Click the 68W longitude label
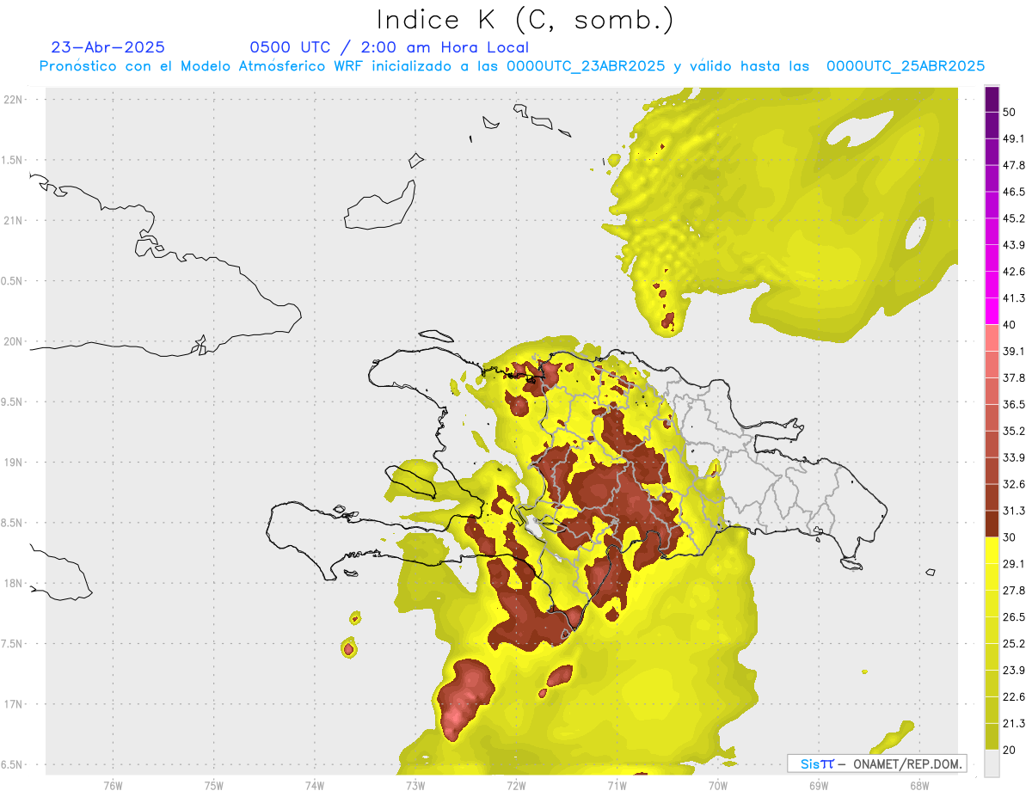 pyautogui.click(x=919, y=785)
